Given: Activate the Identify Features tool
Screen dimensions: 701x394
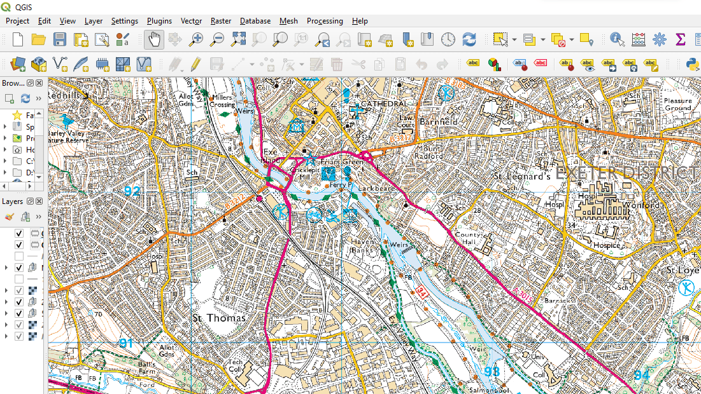Looking at the screenshot, I should click(x=617, y=39).
